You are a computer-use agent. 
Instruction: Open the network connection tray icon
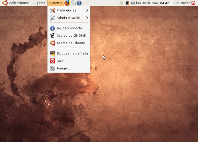127,3
